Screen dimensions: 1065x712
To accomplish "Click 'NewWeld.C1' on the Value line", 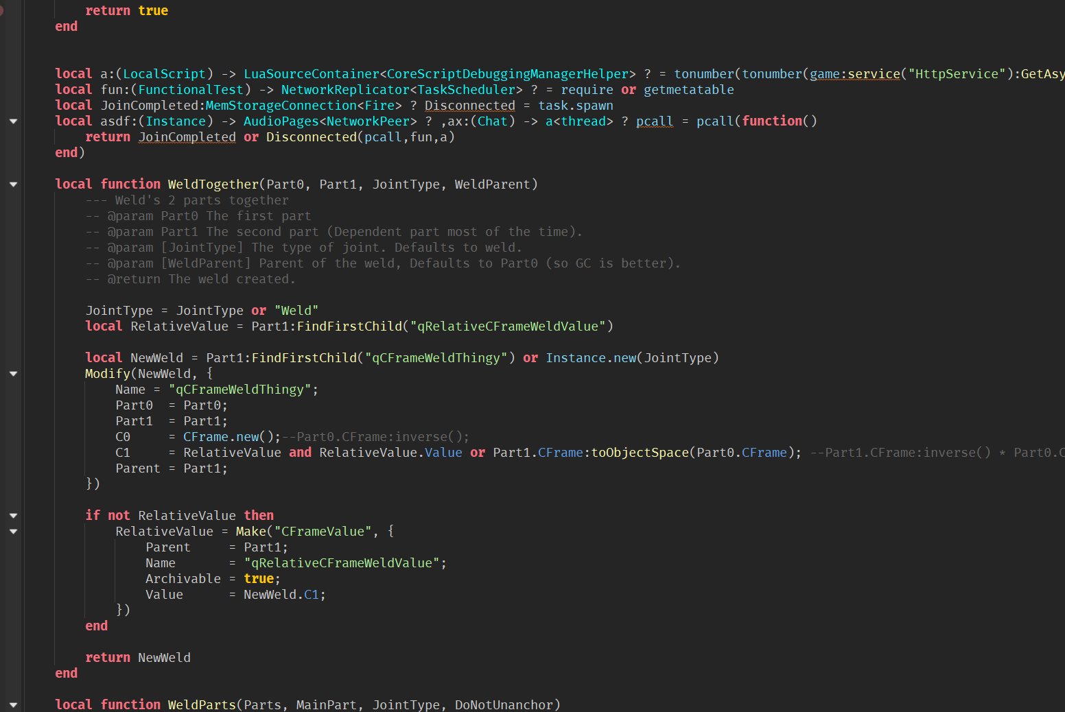I will coord(281,594).
